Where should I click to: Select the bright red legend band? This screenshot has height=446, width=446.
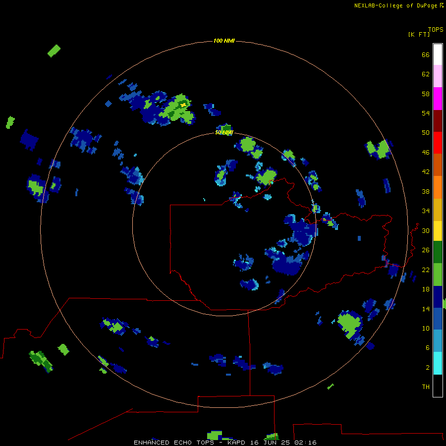(438, 143)
